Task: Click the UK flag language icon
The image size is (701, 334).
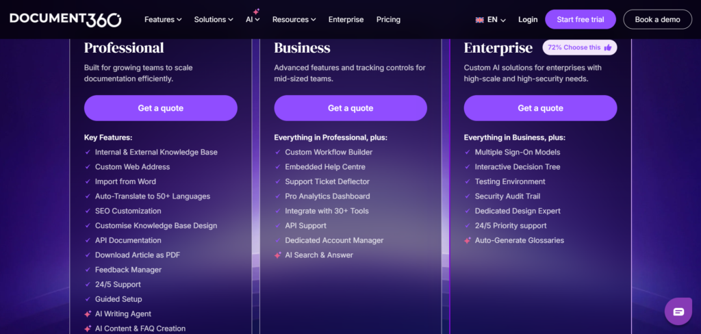Action: tap(480, 20)
